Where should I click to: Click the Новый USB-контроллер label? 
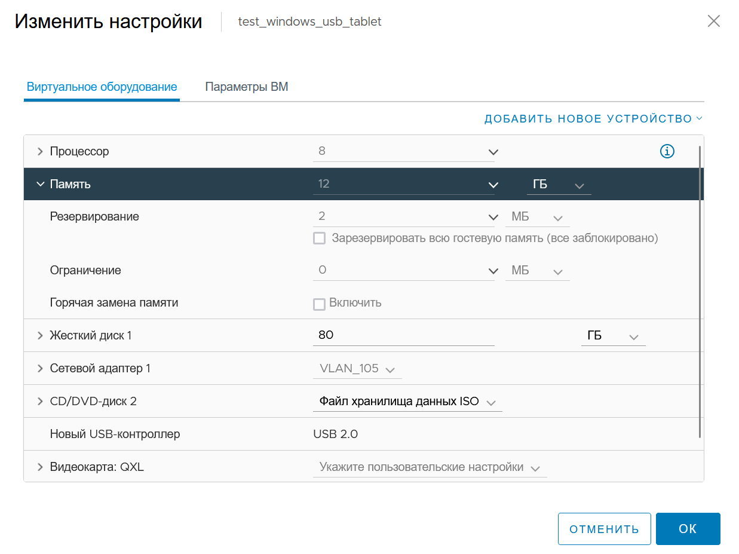(x=115, y=434)
